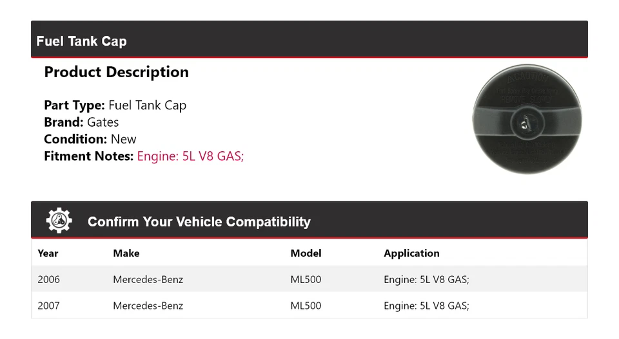The image size is (619, 339).
Task: Click the Make column header
Action: tap(126, 253)
